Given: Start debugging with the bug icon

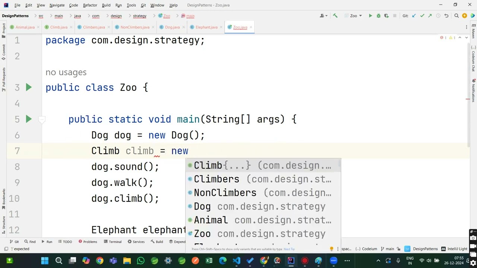Looking at the screenshot, I should (378, 16).
